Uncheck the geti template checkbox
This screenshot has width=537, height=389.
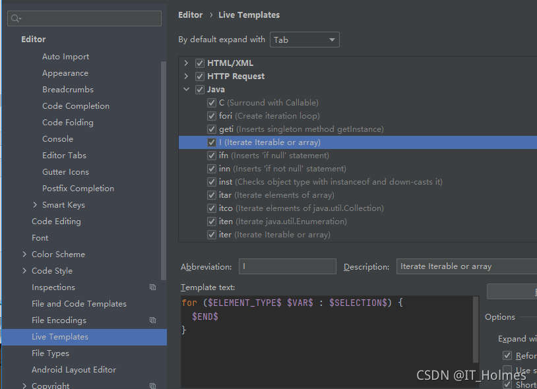pyautogui.click(x=212, y=129)
